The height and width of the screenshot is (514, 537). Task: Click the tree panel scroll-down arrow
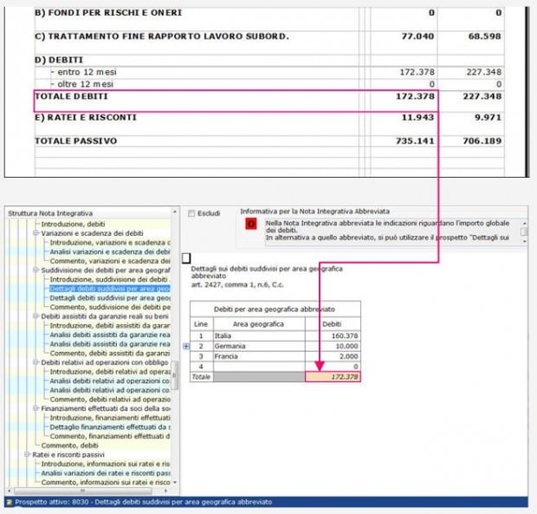175,483
